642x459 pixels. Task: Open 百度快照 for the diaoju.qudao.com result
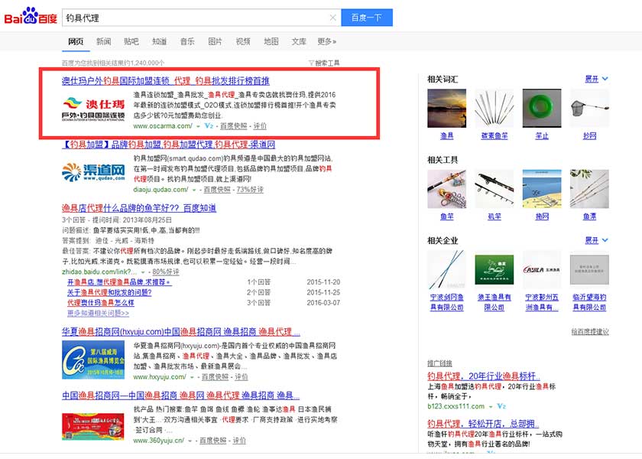pyautogui.click(x=217, y=190)
